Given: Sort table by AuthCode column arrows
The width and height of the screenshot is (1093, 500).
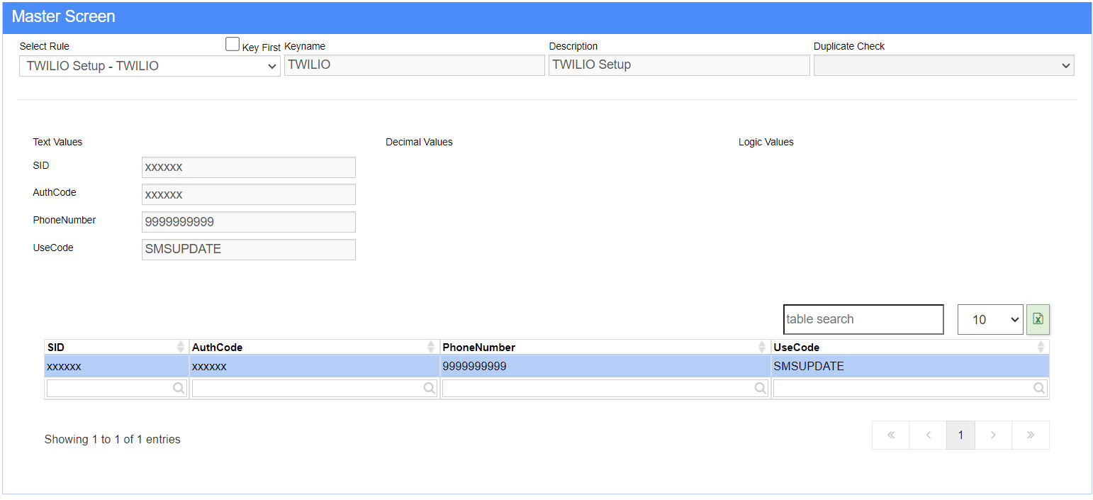Looking at the screenshot, I should (431, 347).
